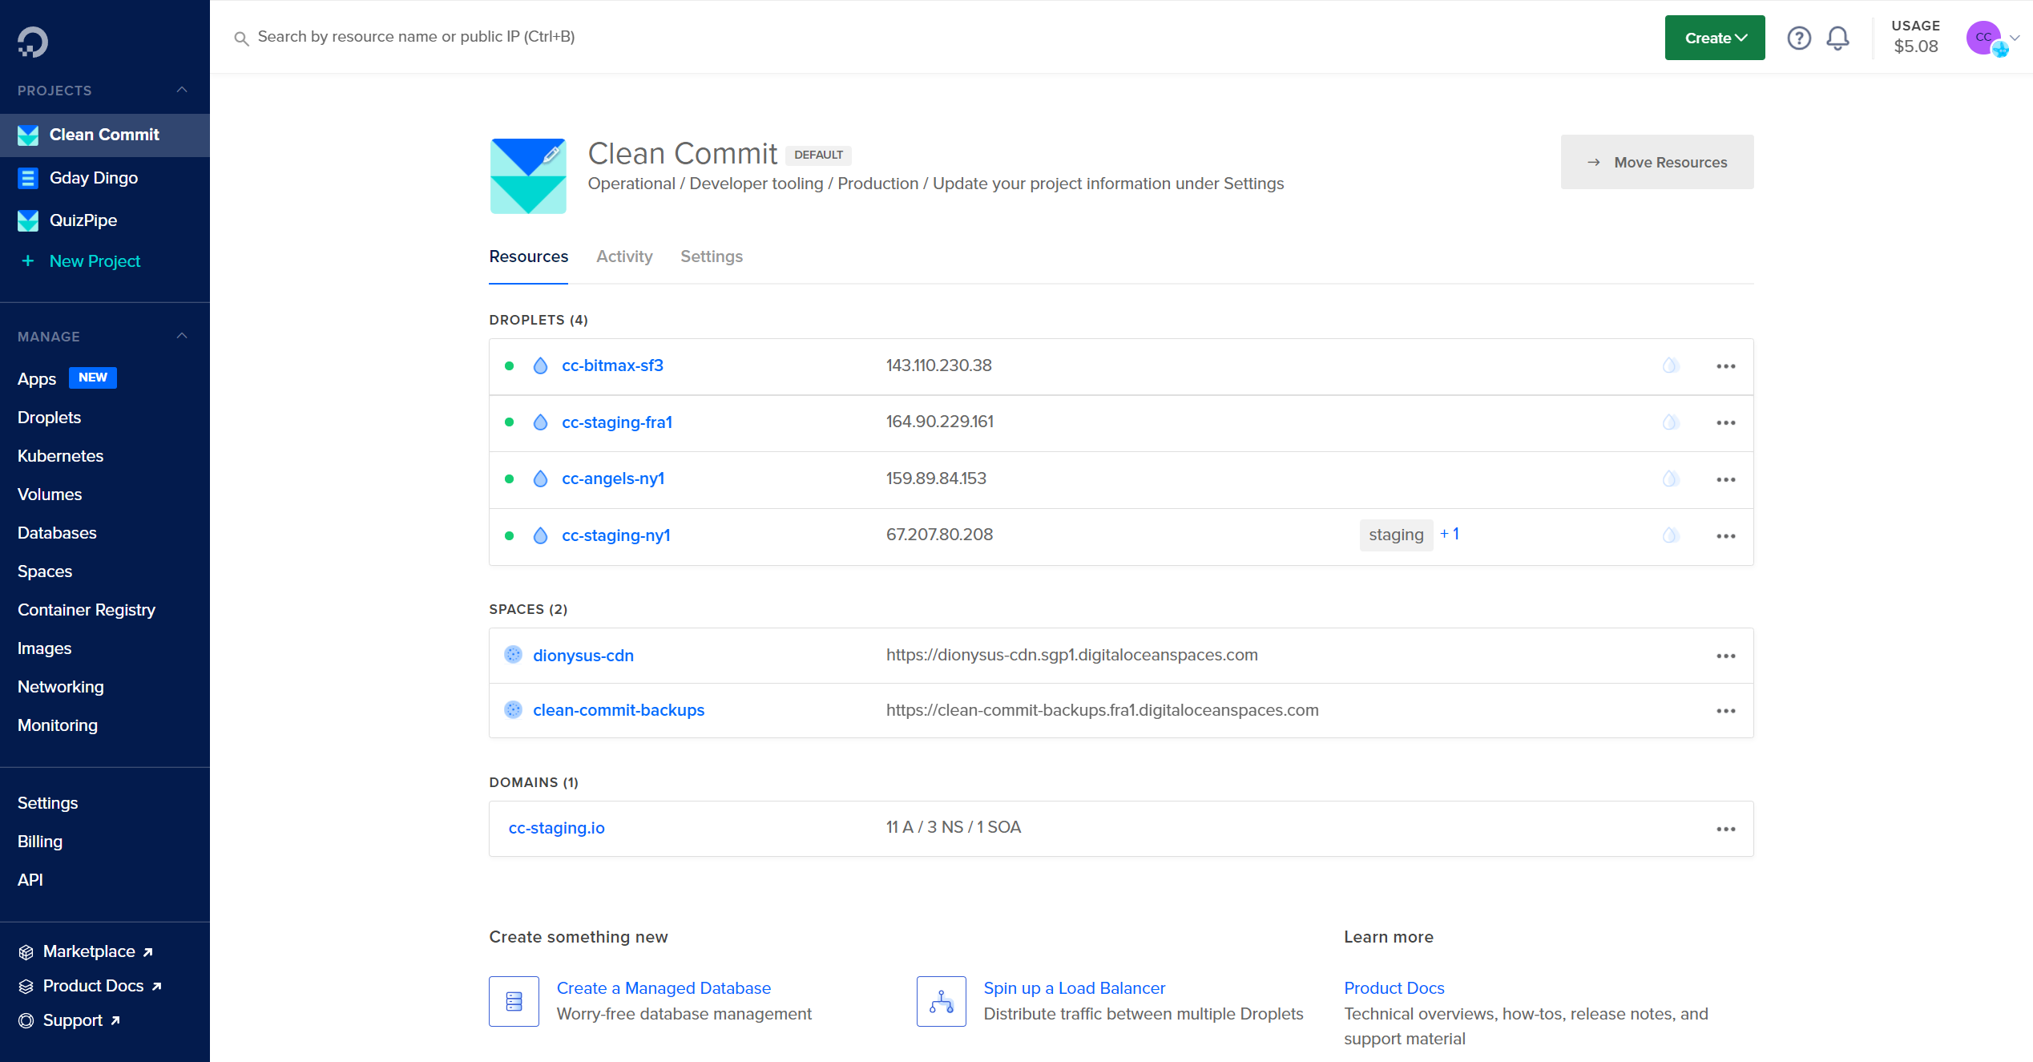Open more options for clean-commit-backups

click(x=1726, y=711)
